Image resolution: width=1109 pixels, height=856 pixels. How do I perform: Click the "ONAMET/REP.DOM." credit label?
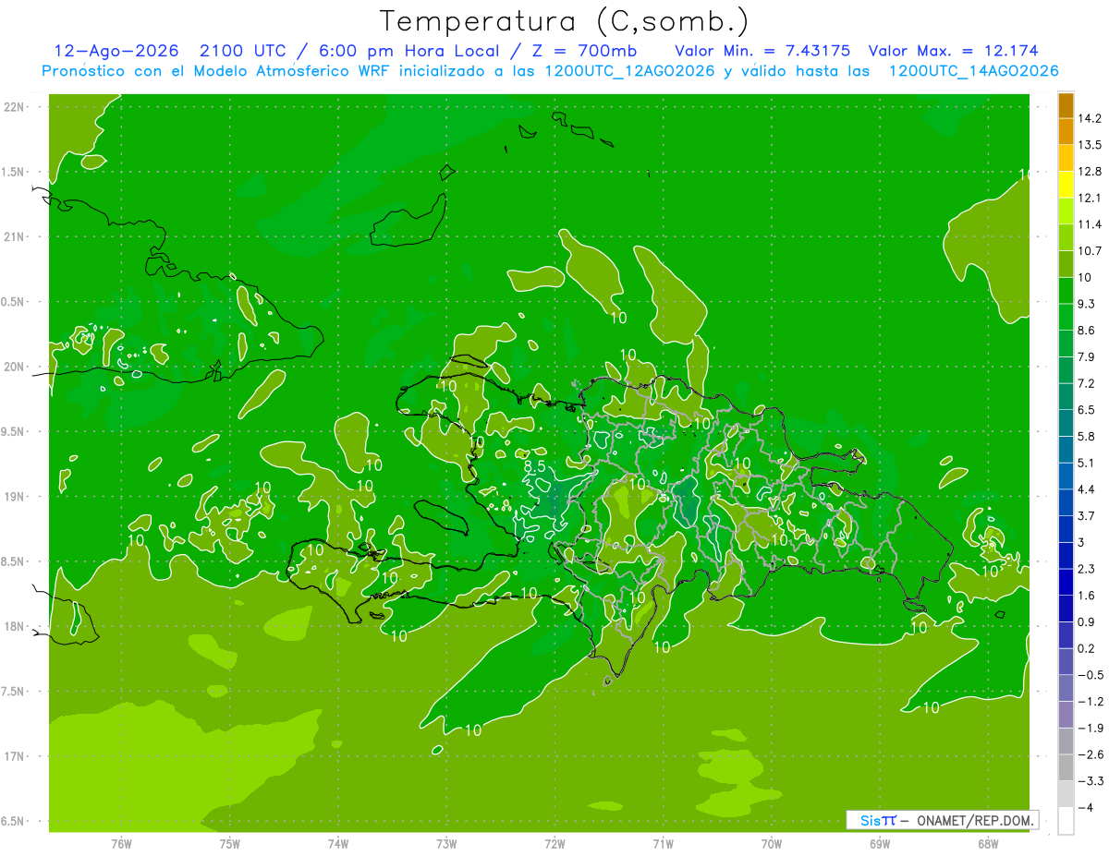pyautogui.click(x=975, y=820)
